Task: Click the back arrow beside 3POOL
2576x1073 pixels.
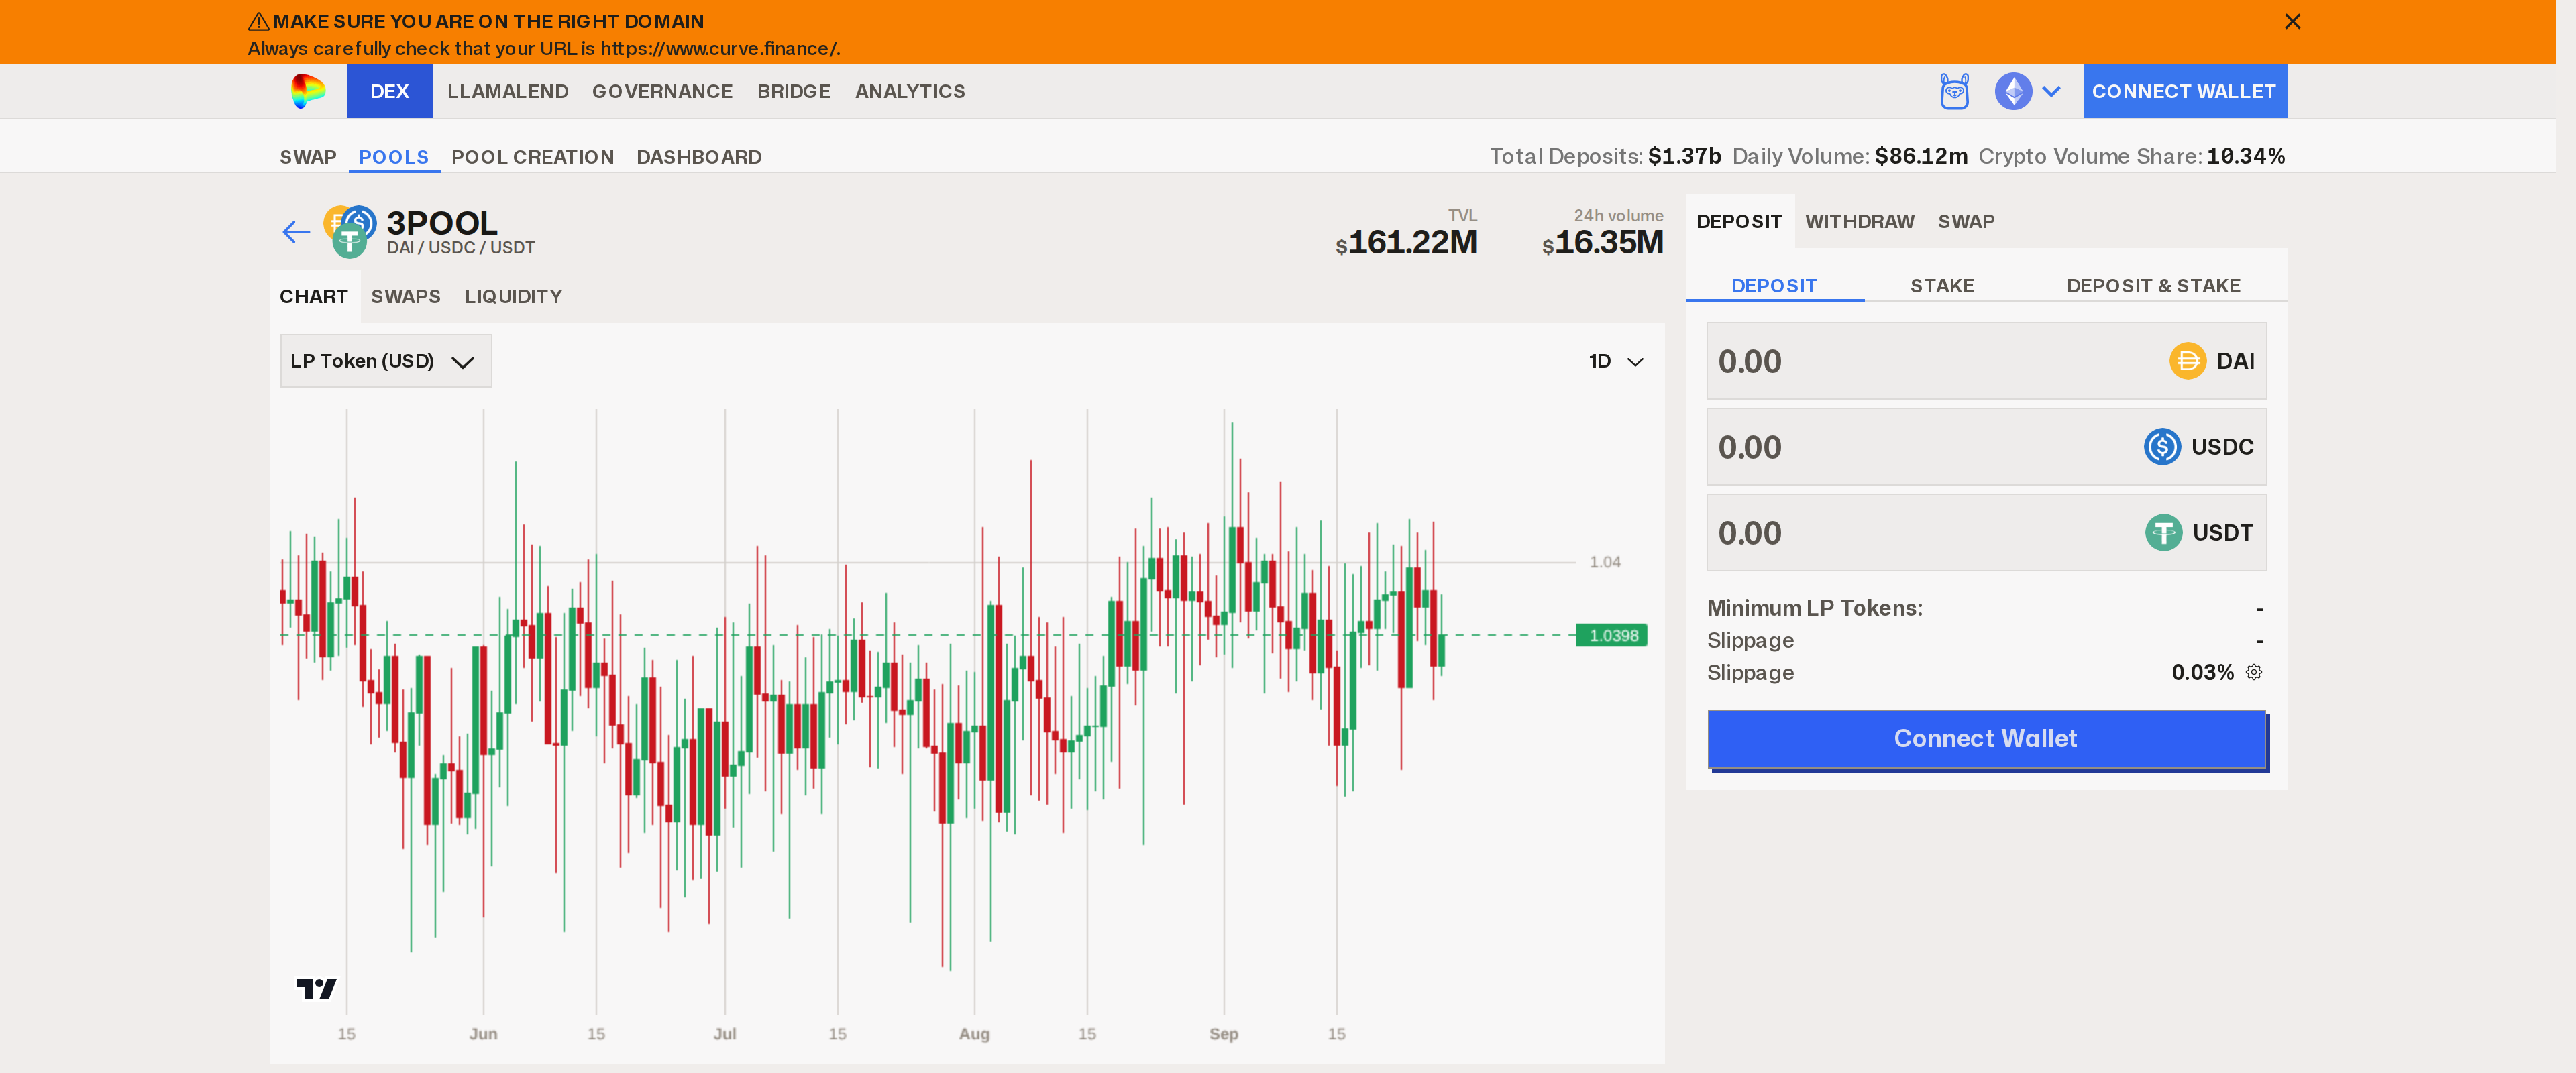Action: click(296, 232)
